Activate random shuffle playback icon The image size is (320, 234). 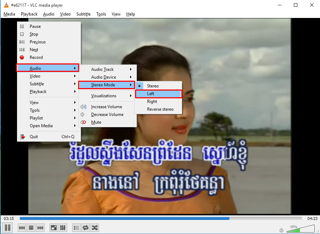coord(94,228)
